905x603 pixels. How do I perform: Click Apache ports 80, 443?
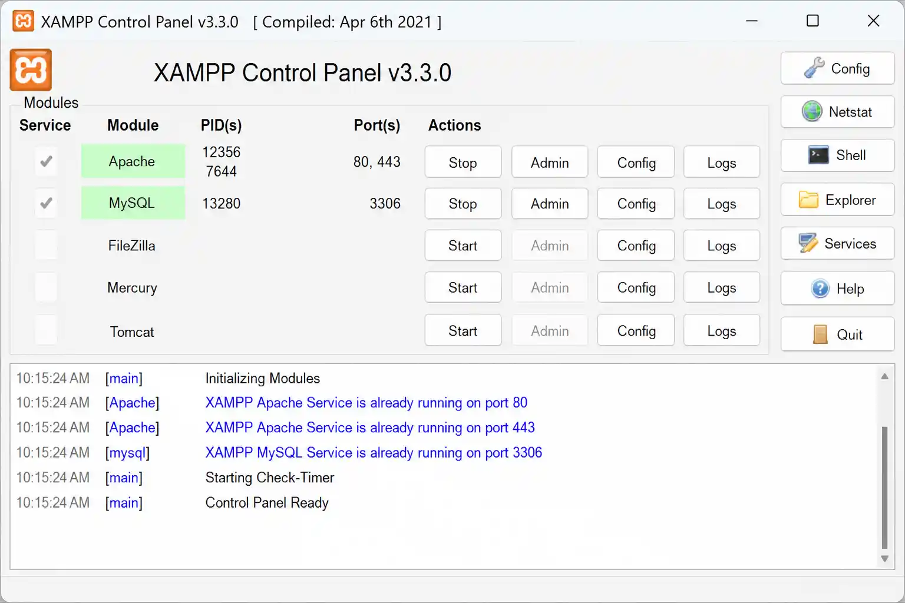click(377, 161)
